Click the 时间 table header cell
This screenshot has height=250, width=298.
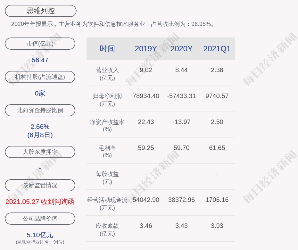pyautogui.click(x=107, y=49)
